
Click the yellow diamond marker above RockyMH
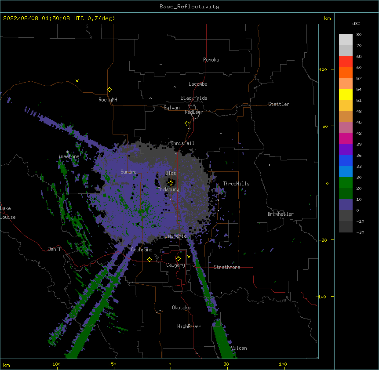pyautogui.click(x=109, y=90)
